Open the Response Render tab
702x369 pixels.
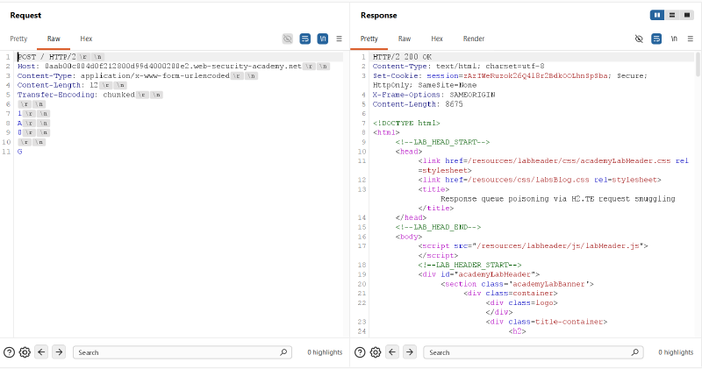pyautogui.click(x=474, y=39)
